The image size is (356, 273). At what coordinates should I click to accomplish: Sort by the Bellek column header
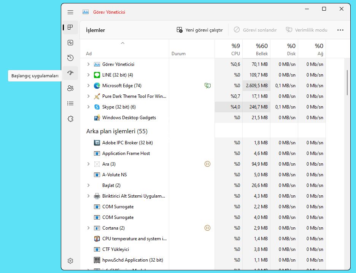pyautogui.click(x=256, y=49)
